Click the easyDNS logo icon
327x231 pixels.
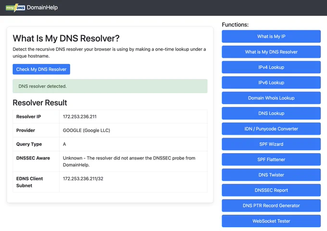(15, 8)
